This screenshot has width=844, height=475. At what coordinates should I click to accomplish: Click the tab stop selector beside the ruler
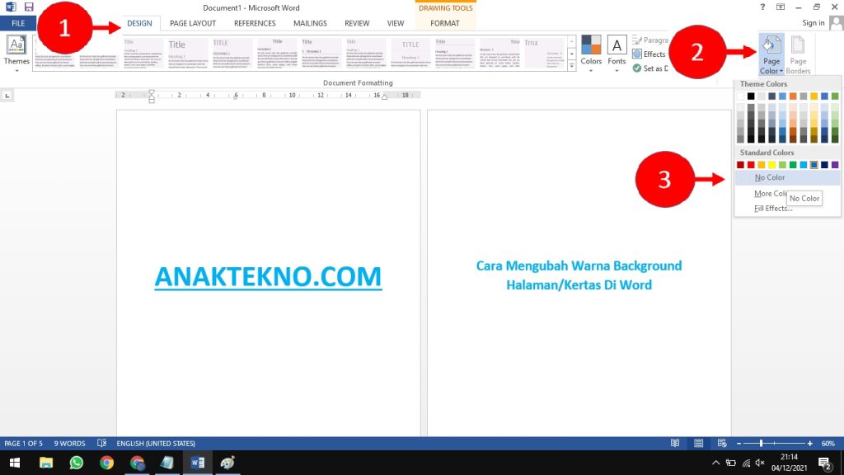7,96
